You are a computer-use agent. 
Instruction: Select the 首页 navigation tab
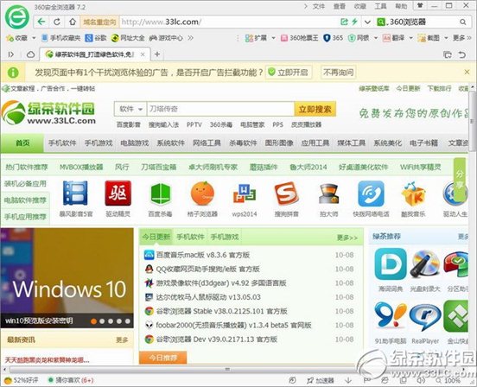pyautogui.click(x=22, y=143)
